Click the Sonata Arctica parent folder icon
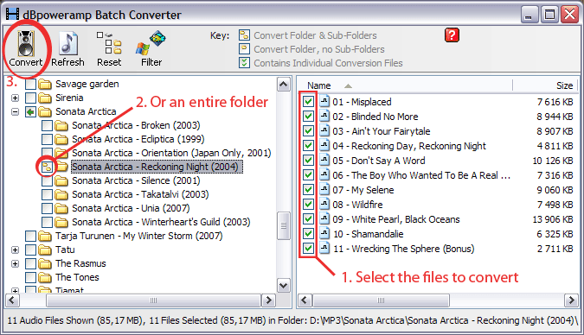This screenshot has width=584, height=335. (x=45, y=111)
